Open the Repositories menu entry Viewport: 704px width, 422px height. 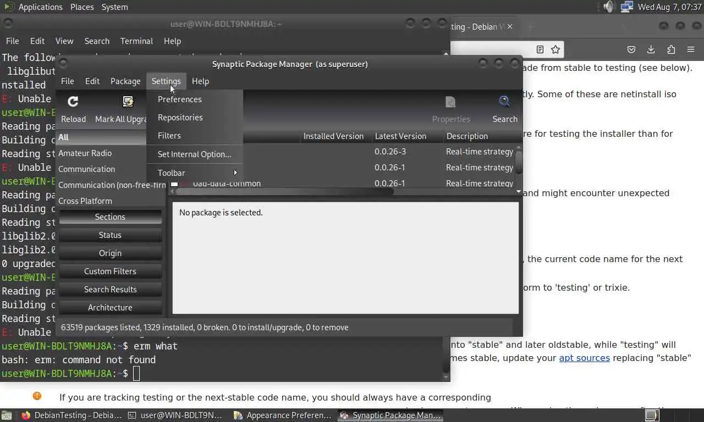(x=195, y=118)
